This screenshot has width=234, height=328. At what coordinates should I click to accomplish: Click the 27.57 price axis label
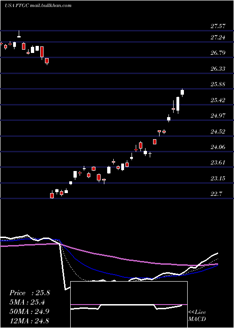click(x=218, y=26)
